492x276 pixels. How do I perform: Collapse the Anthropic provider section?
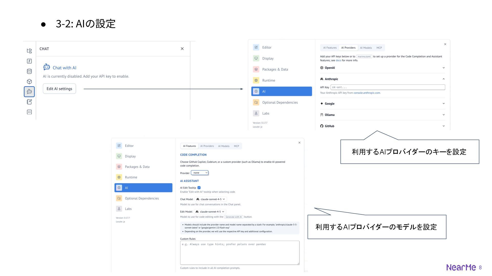(443, 79)
